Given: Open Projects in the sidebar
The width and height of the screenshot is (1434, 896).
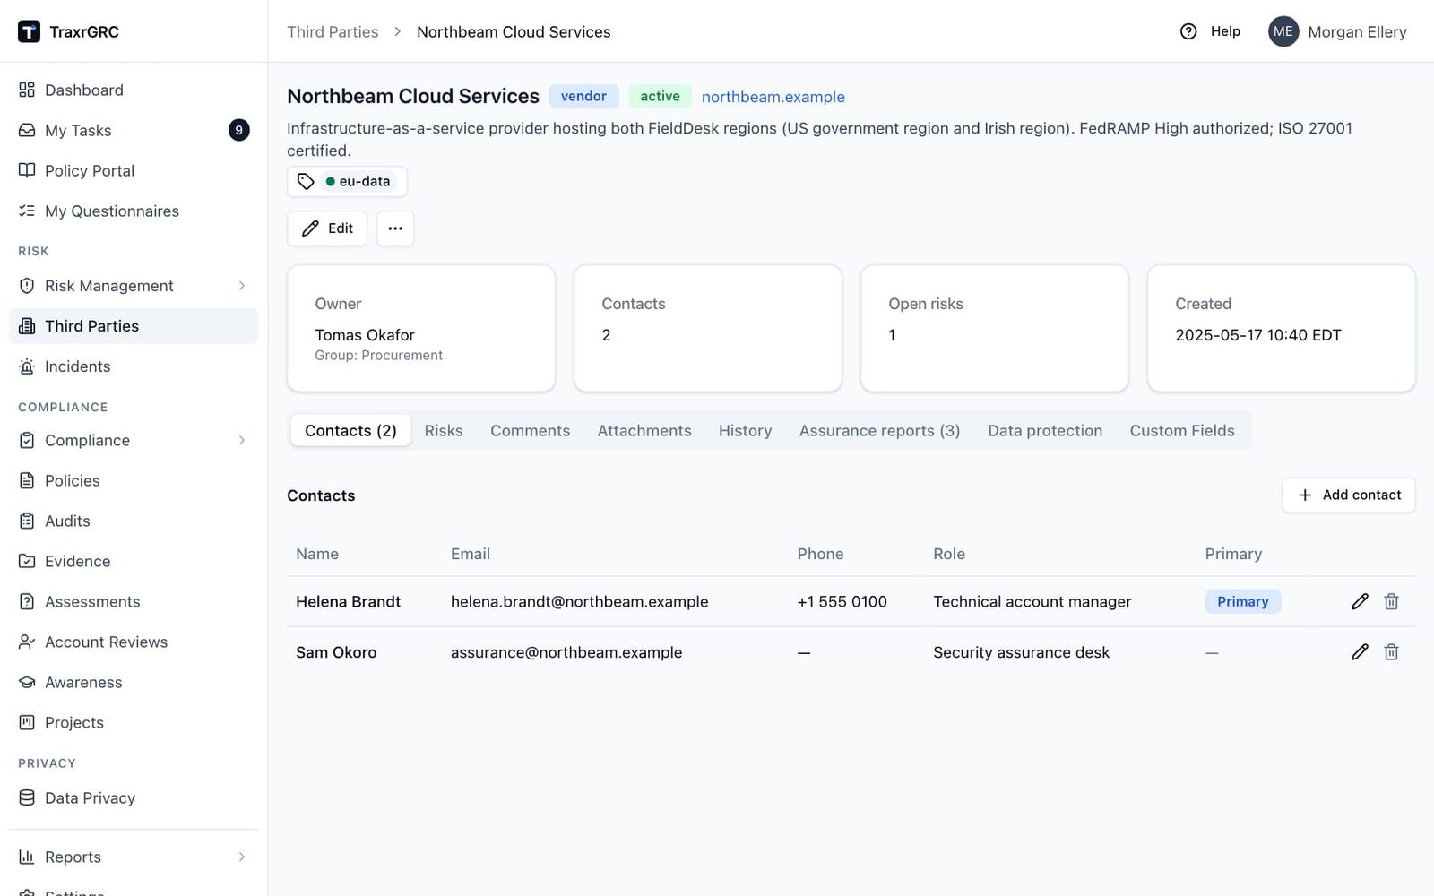Looking at the screenshot, I should pos(134,722).
